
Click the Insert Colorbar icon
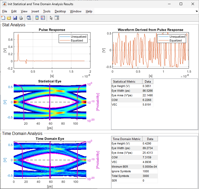pos(37,18)
